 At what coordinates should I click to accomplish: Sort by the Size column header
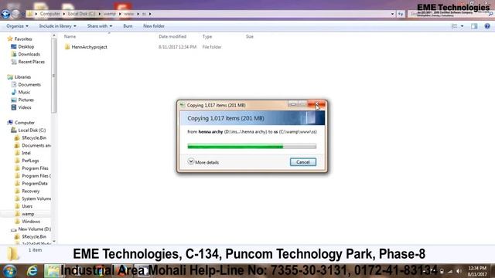[250, 36]
